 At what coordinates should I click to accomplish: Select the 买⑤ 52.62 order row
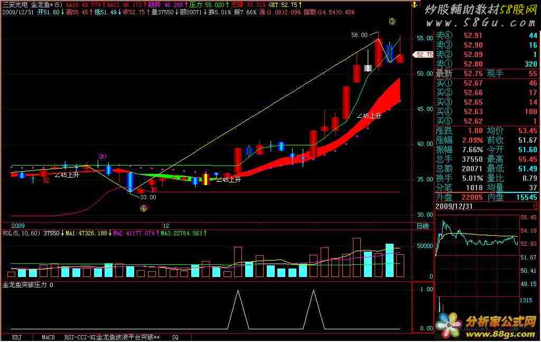(x=487, y=121)
